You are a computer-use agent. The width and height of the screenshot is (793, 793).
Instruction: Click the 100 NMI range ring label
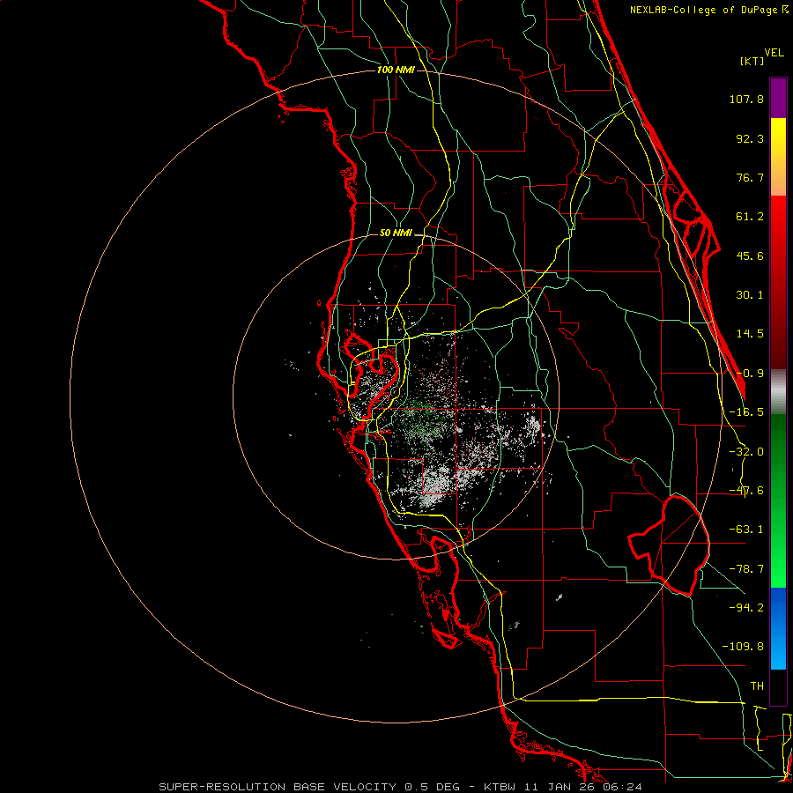pos(396,70)
